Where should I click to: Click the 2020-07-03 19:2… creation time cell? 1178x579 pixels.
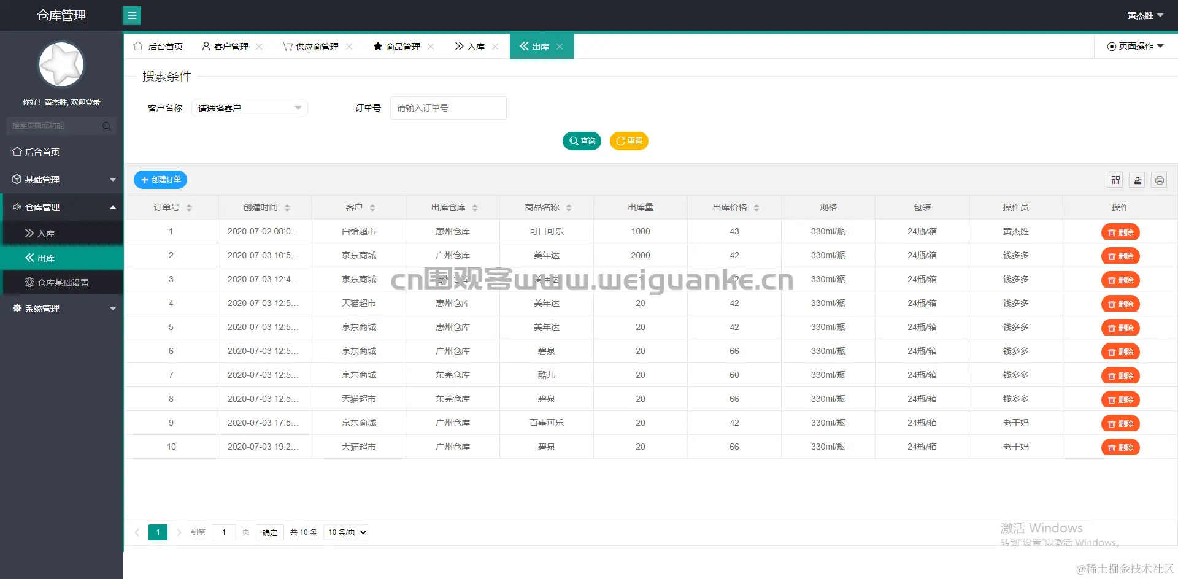point(265,447)
